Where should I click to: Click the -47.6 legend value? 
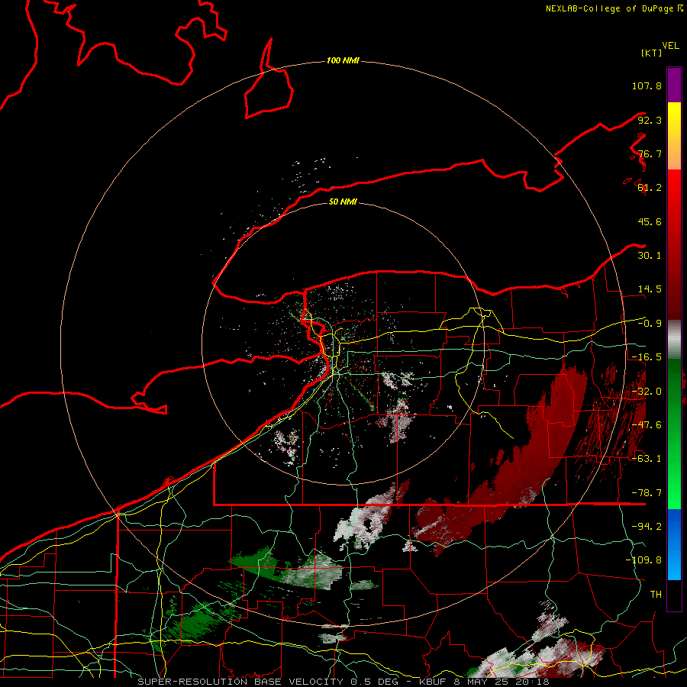(x=647, y=425)
